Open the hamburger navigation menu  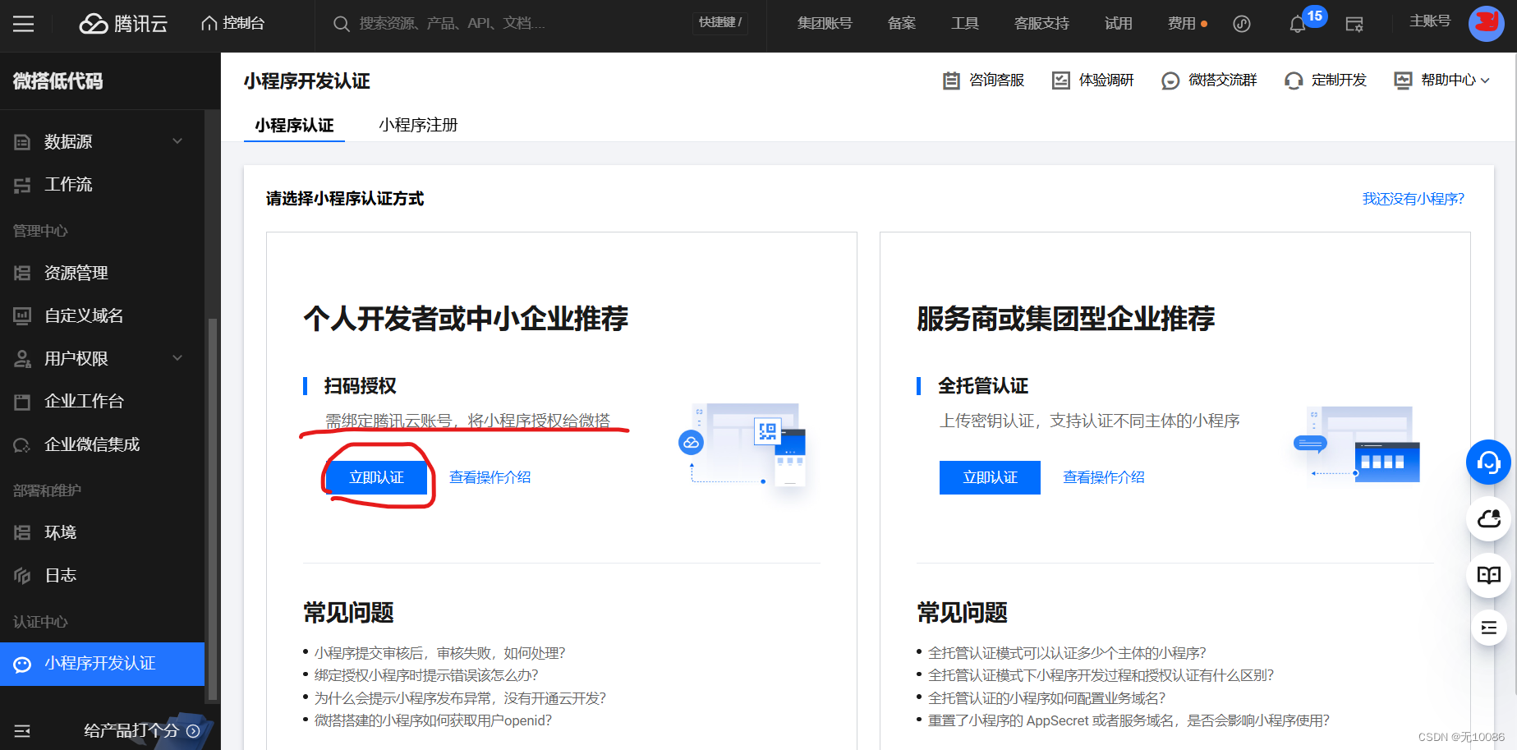tap(23, 24)
